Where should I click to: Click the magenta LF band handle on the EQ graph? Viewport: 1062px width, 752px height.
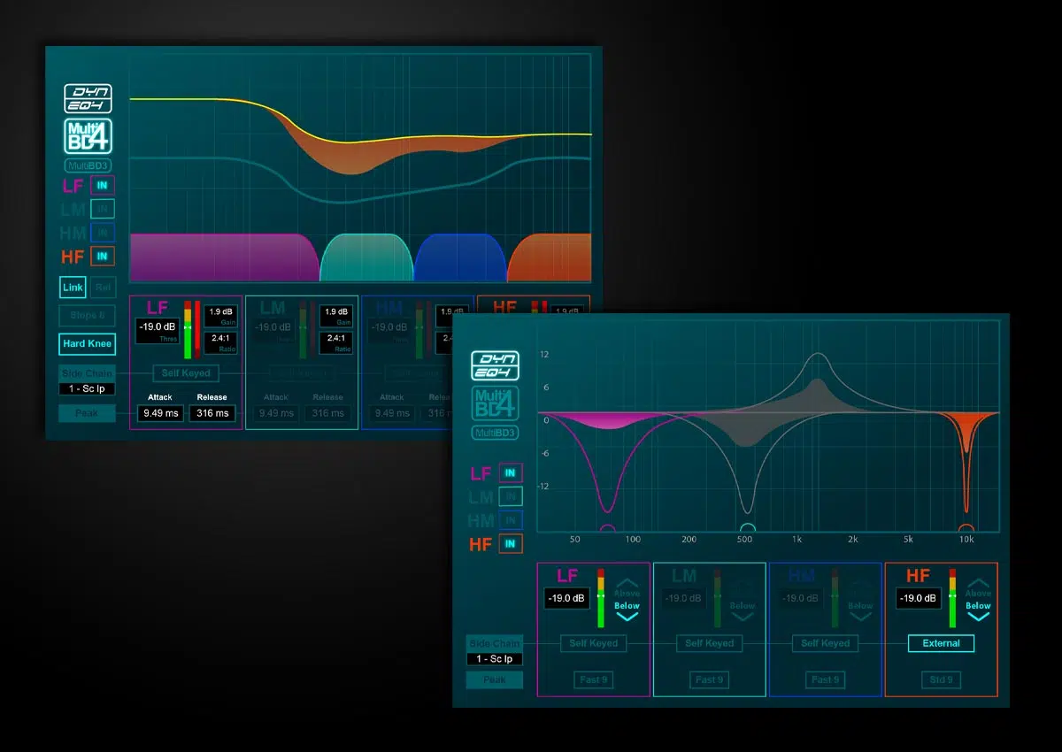pyautogui.click(x=607, y=530)
